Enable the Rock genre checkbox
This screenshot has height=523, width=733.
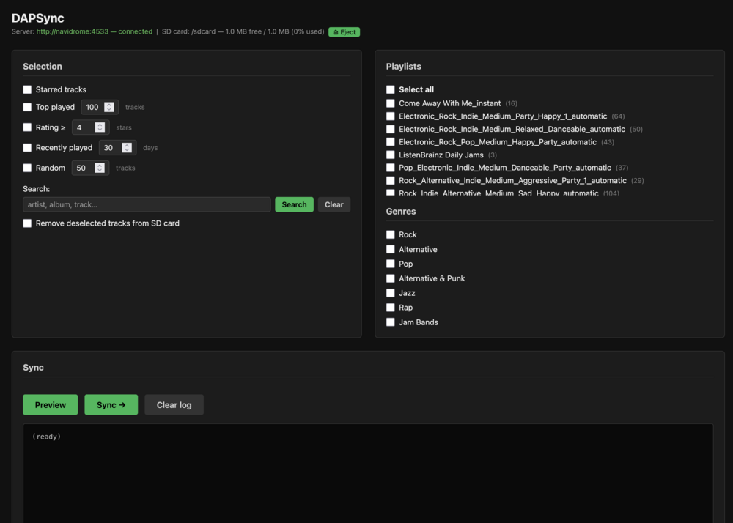(x=391, y=234)
